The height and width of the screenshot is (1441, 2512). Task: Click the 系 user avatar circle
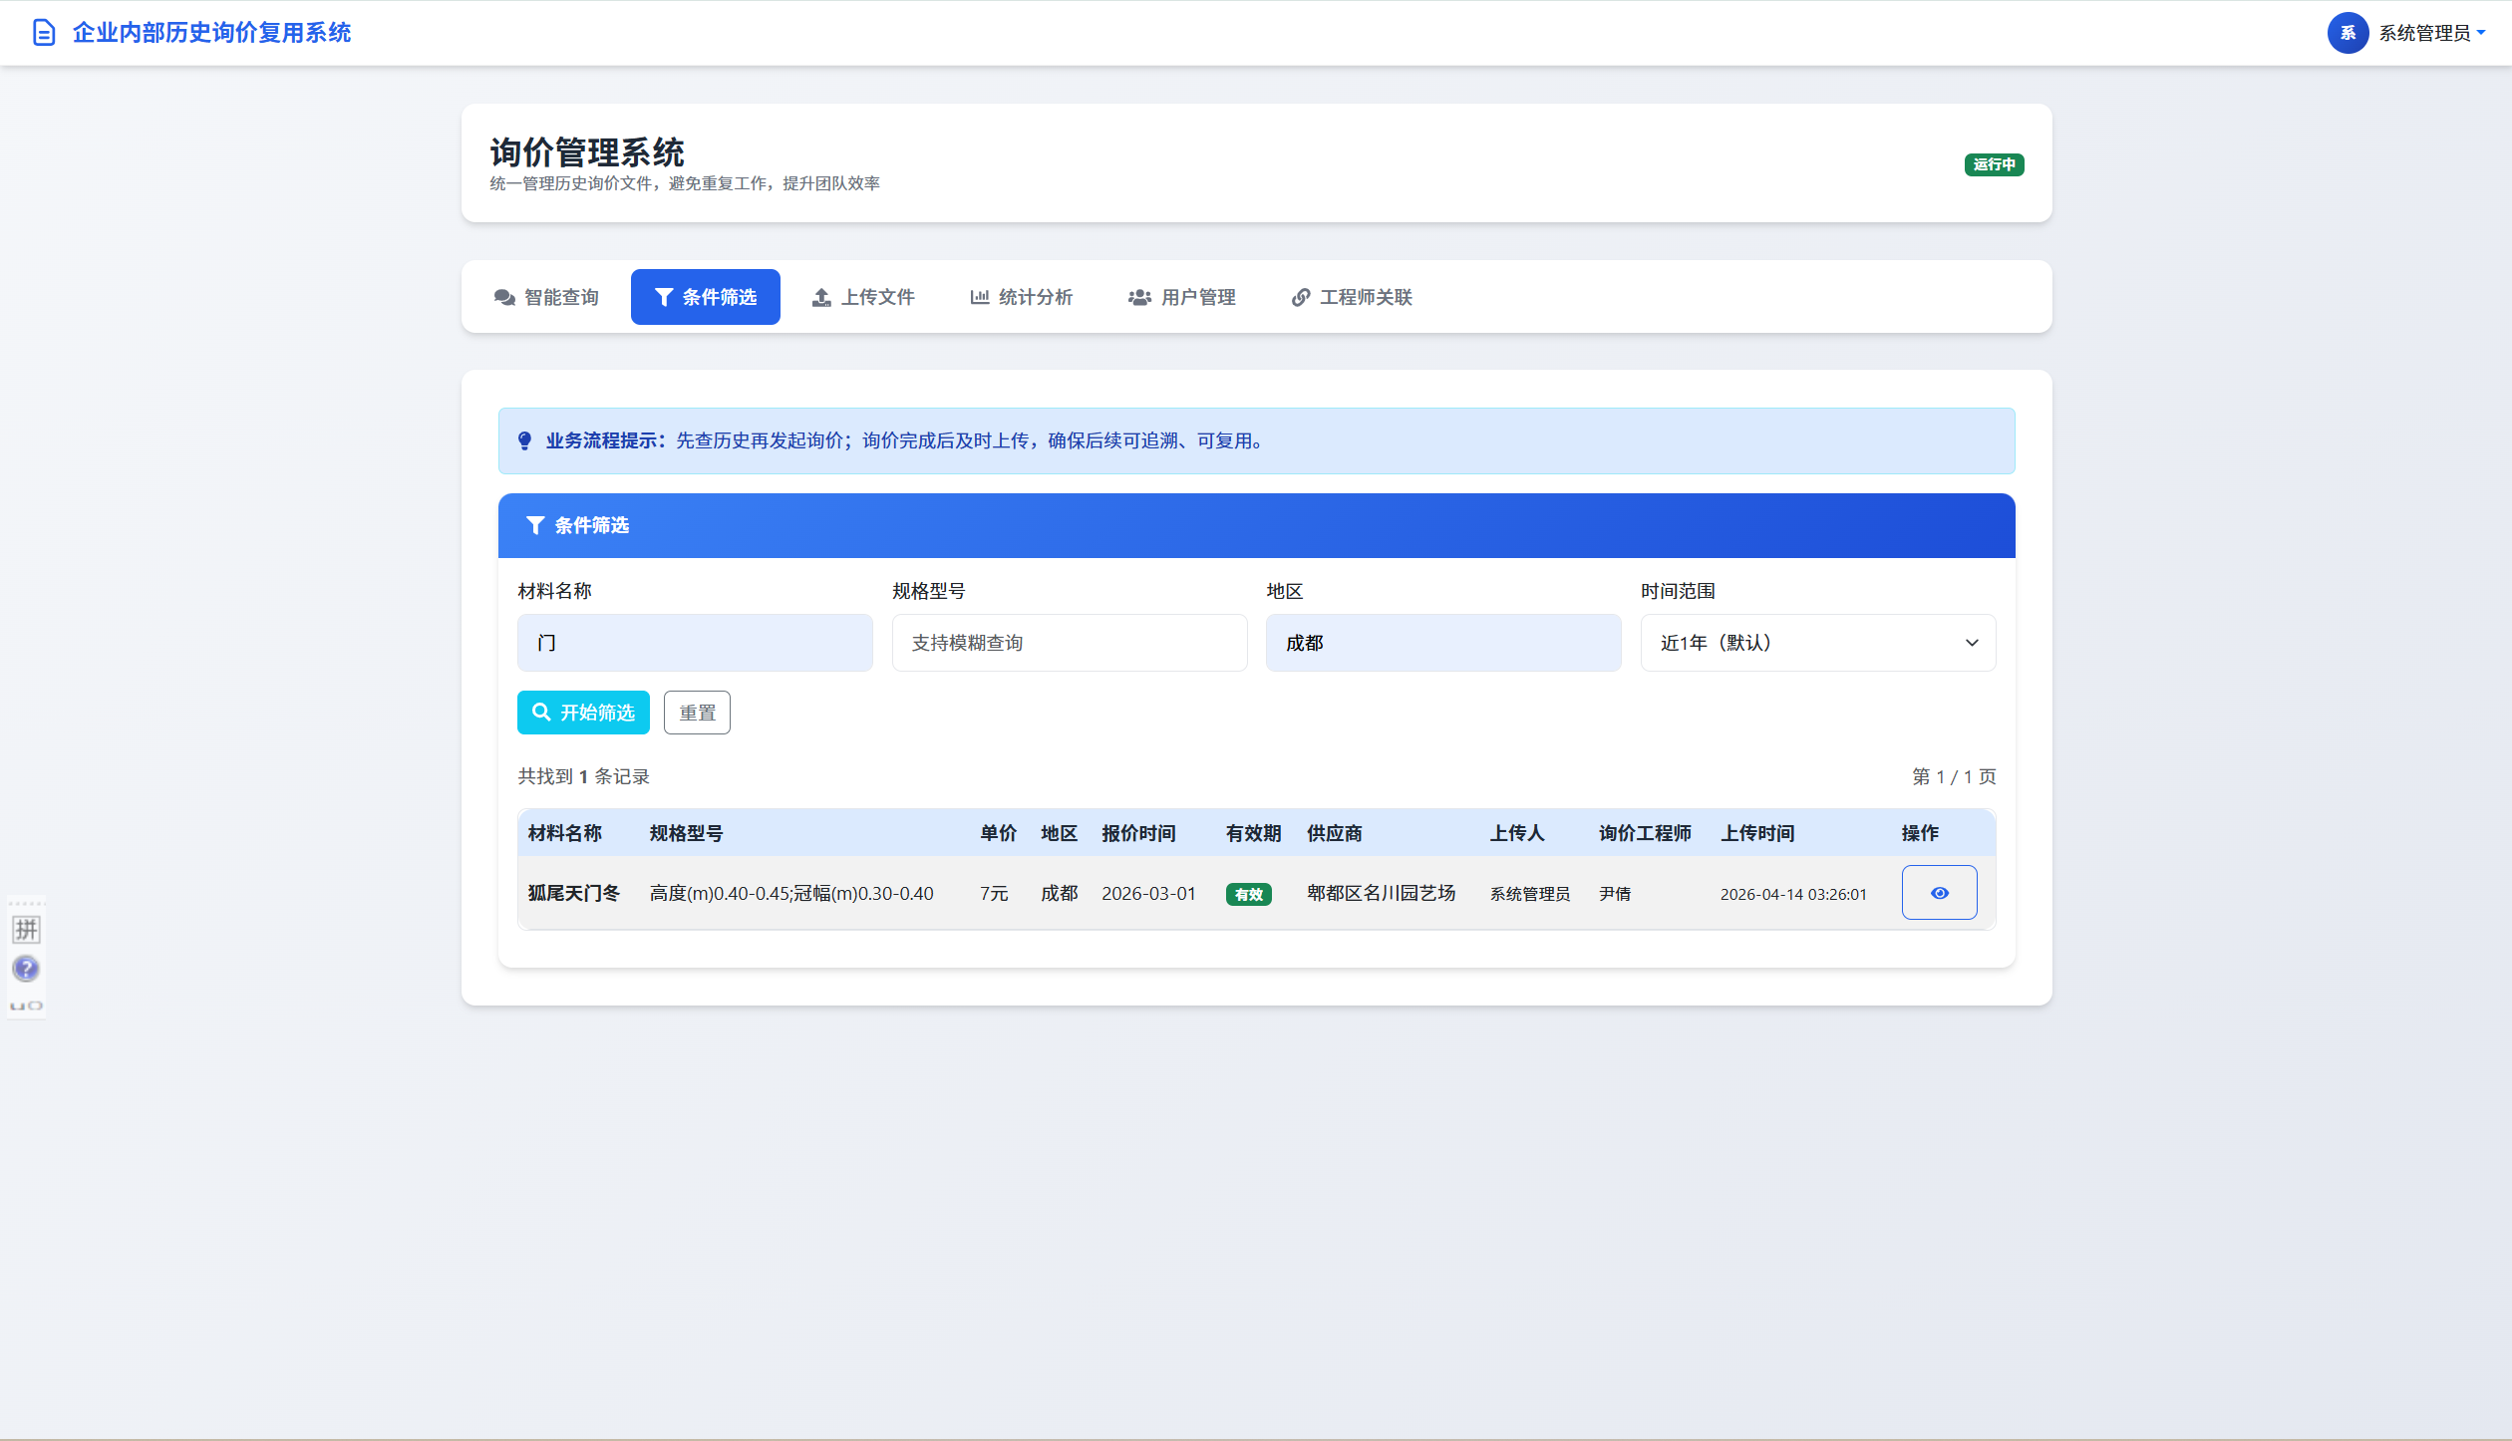[2348, 33]
